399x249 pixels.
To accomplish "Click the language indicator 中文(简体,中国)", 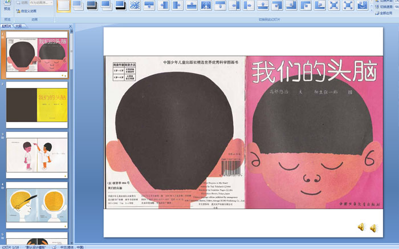I will (x=72, y=247).
